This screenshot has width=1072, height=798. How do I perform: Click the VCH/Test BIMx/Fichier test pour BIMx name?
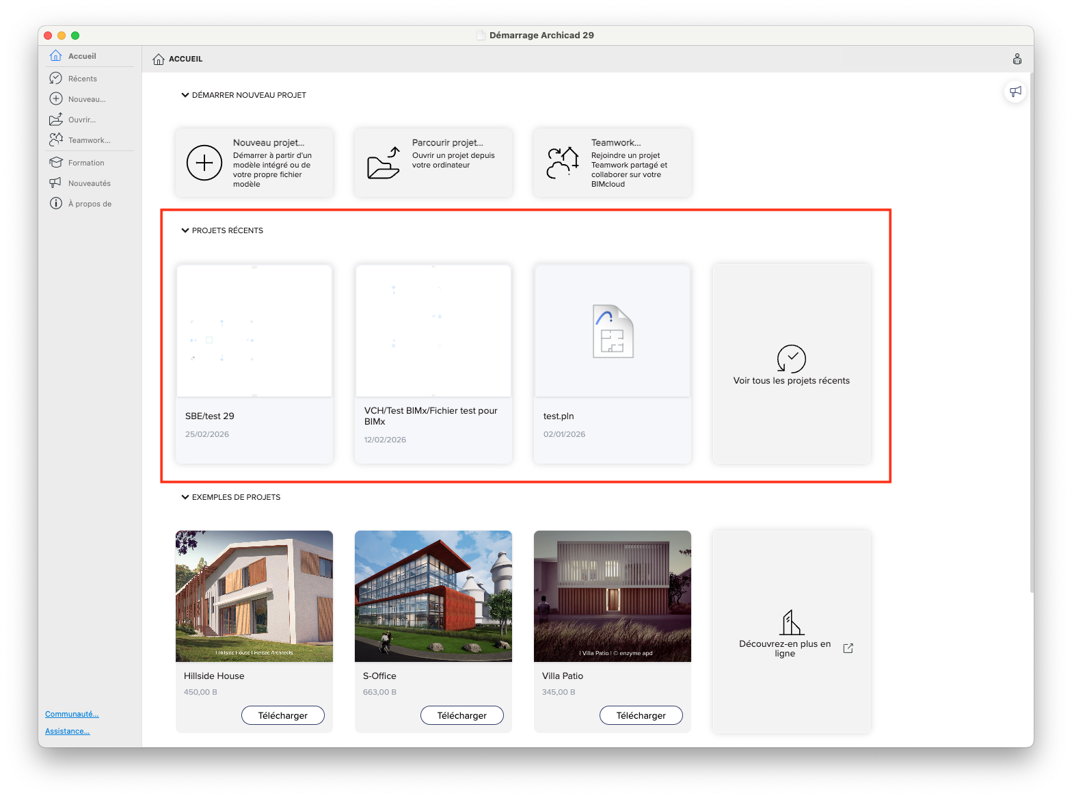click(x=431, y=416)
